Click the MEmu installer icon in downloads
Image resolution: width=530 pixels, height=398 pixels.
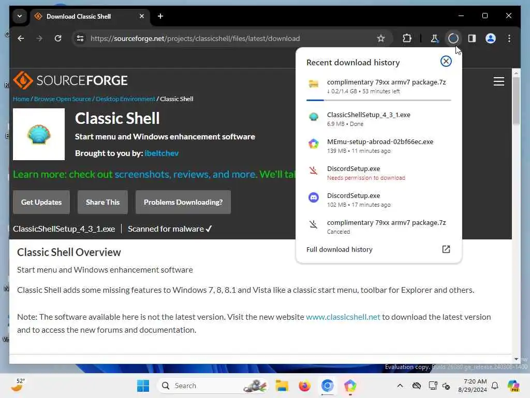point(313,144)
